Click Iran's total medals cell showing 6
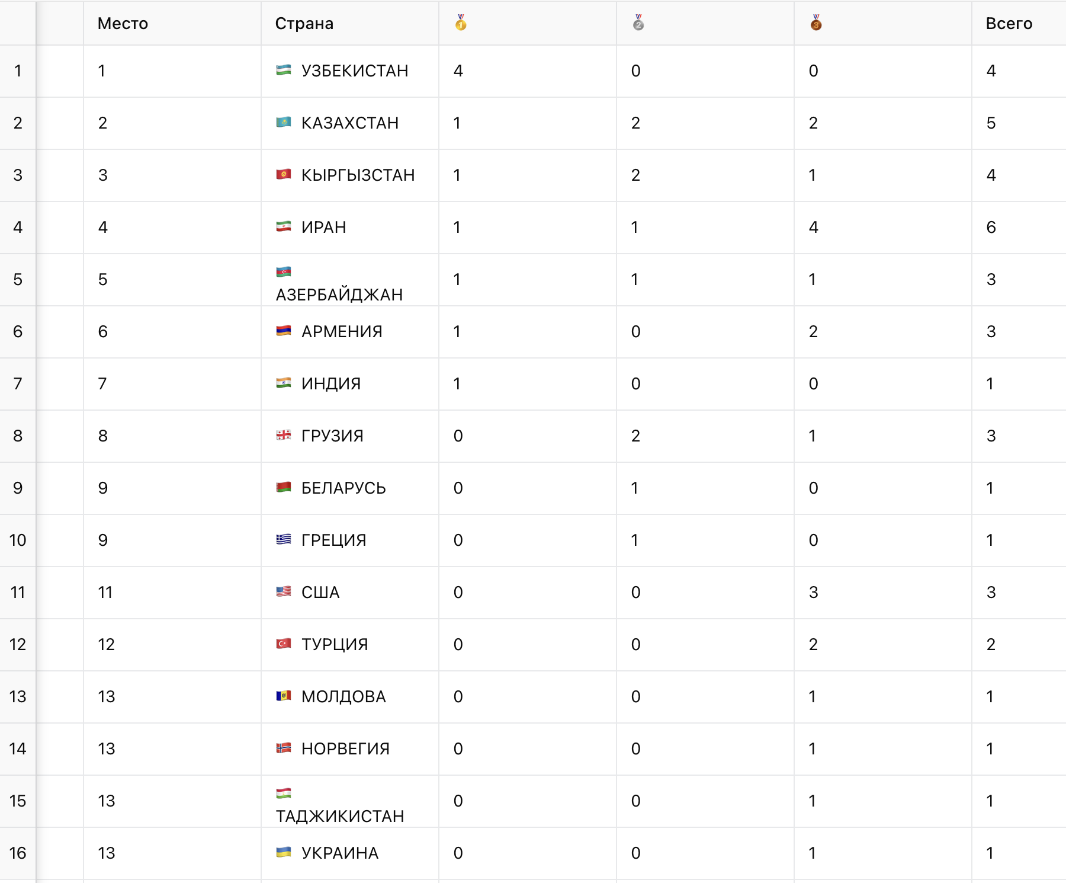The image size is (1066, 883). 1019,228
